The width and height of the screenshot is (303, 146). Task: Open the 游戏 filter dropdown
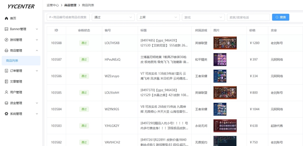click(203, 17)
